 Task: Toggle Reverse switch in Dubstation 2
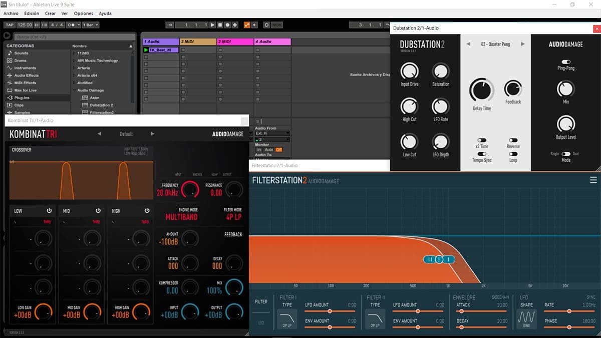513,141
